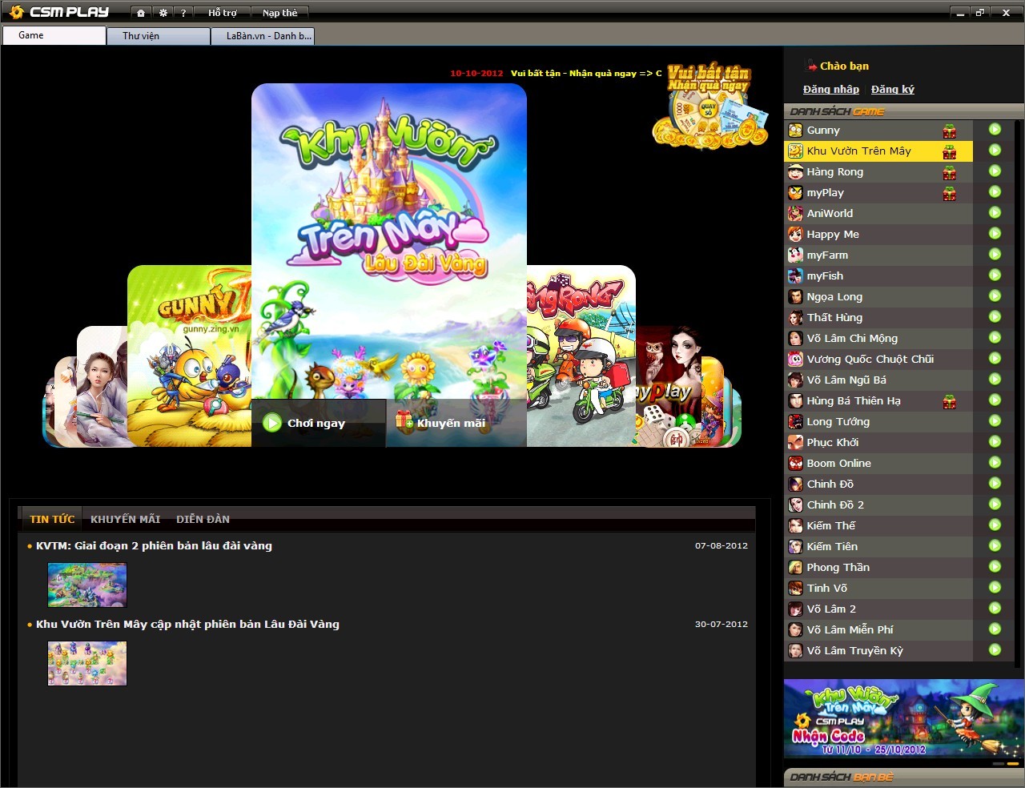Open thumbnail of Lâu Đài Vàng update news

pos(87,663)
